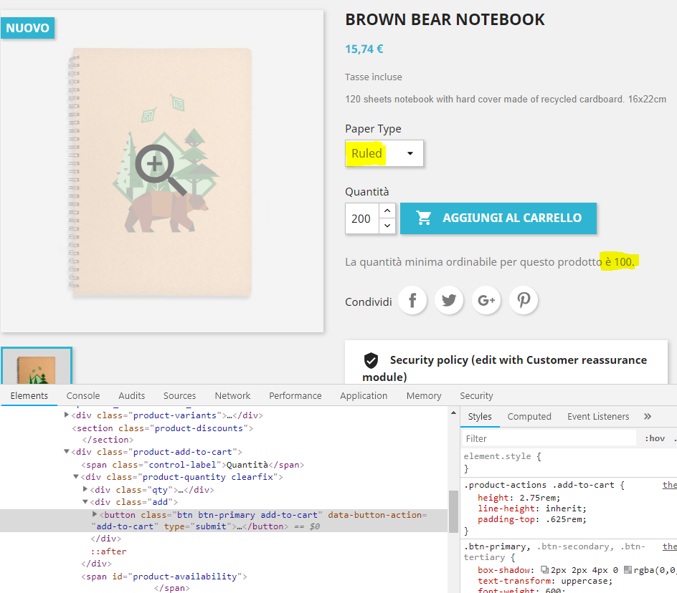Click the shopping cart icon in the add button
The width and height of the screenshot is (677, 593).
coord(423,218)
